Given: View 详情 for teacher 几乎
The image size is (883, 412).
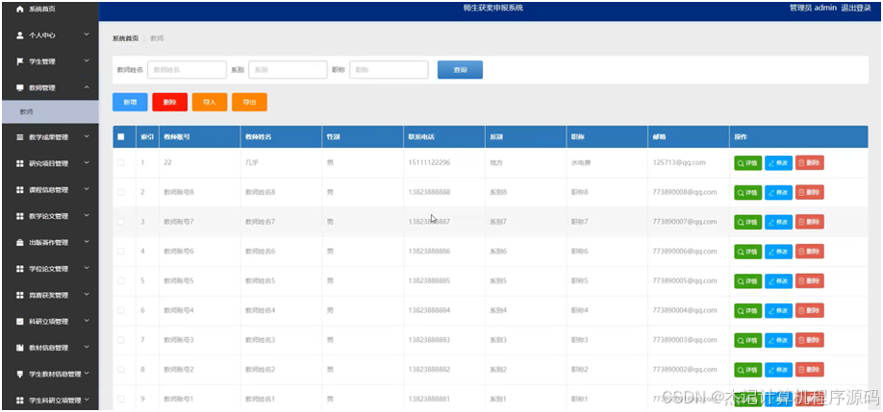Looking at the screenshot, I should (747, 163).
